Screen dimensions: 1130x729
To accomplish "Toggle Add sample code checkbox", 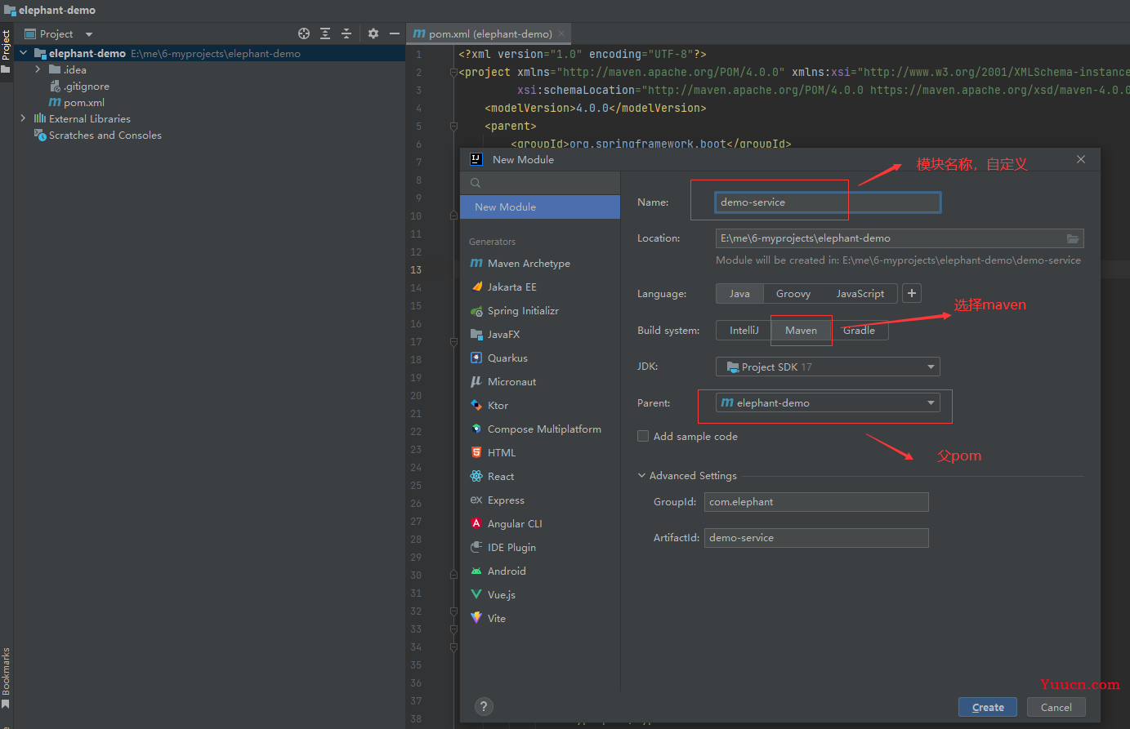I will [x=643, y=436].
